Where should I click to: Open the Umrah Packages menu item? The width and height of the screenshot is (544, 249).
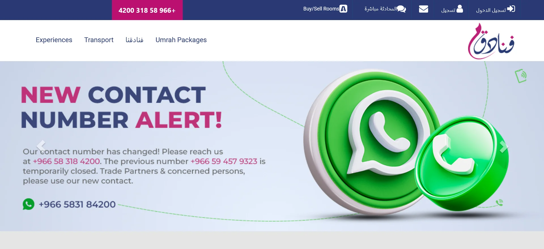[x=181, y=40]
